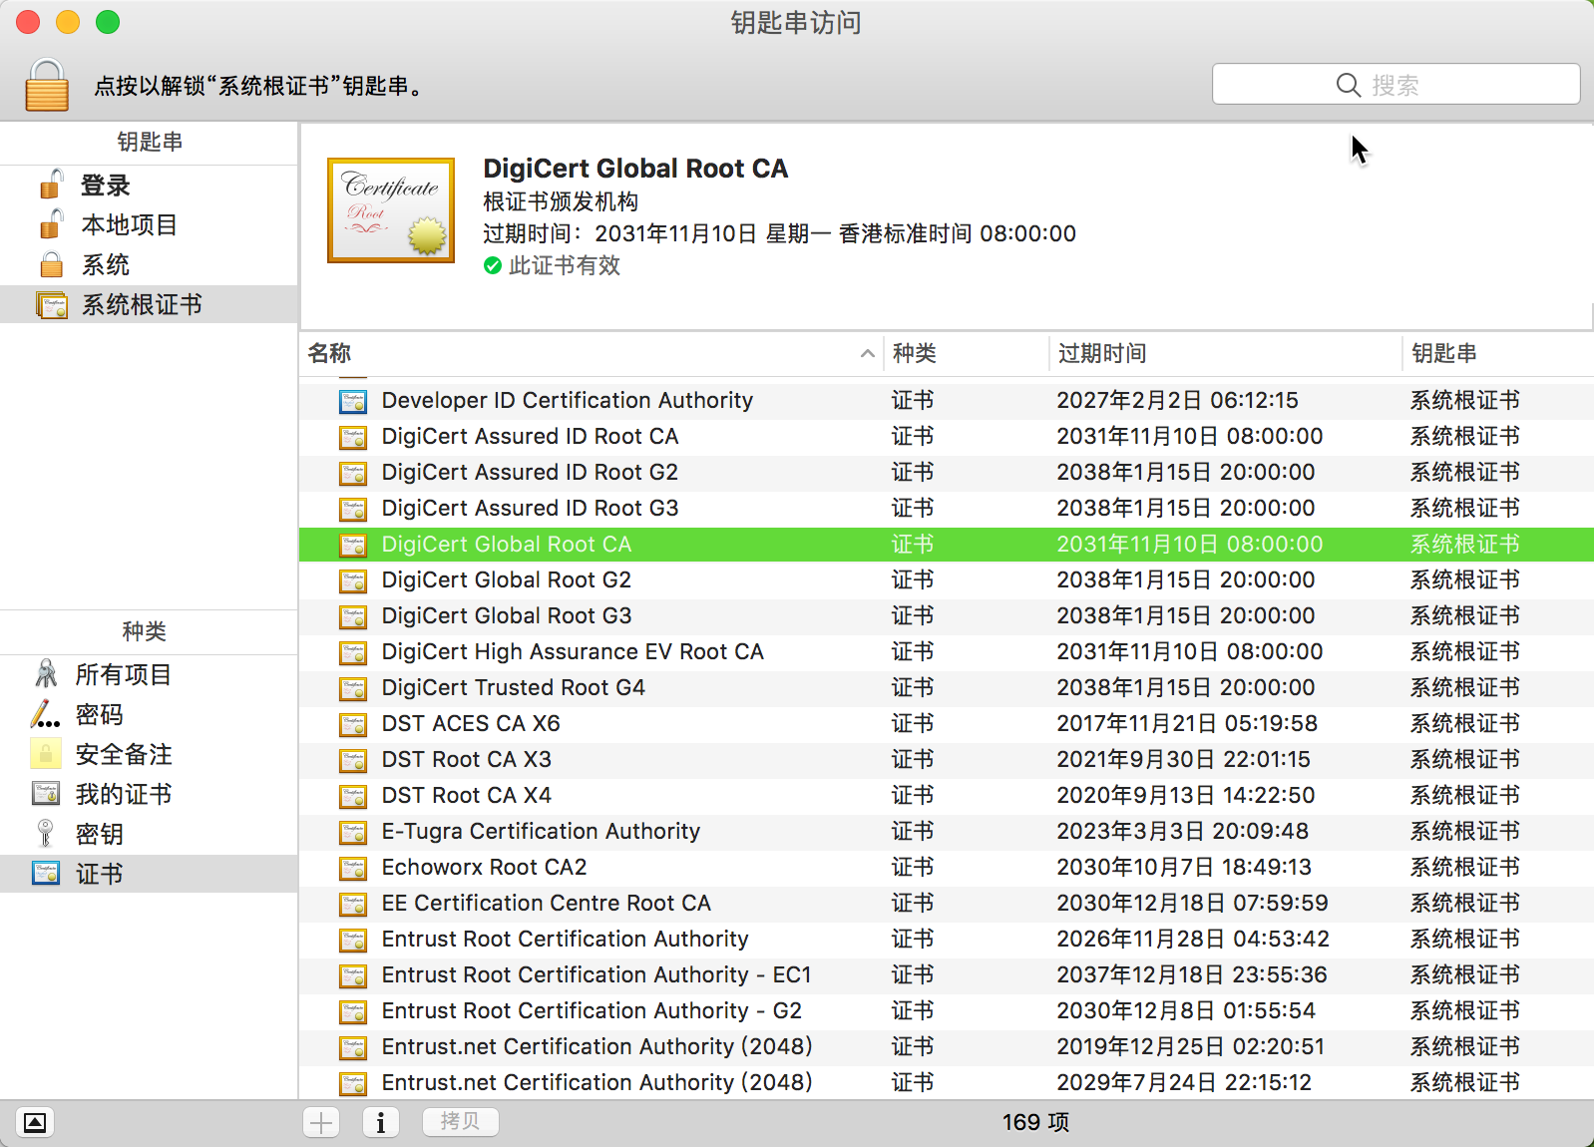Click the 系统根证书 certificate folder icon

coord(52,304)
